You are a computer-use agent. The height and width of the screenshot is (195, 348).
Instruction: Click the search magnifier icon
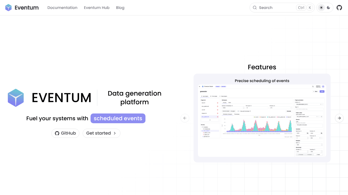point(255,8)
